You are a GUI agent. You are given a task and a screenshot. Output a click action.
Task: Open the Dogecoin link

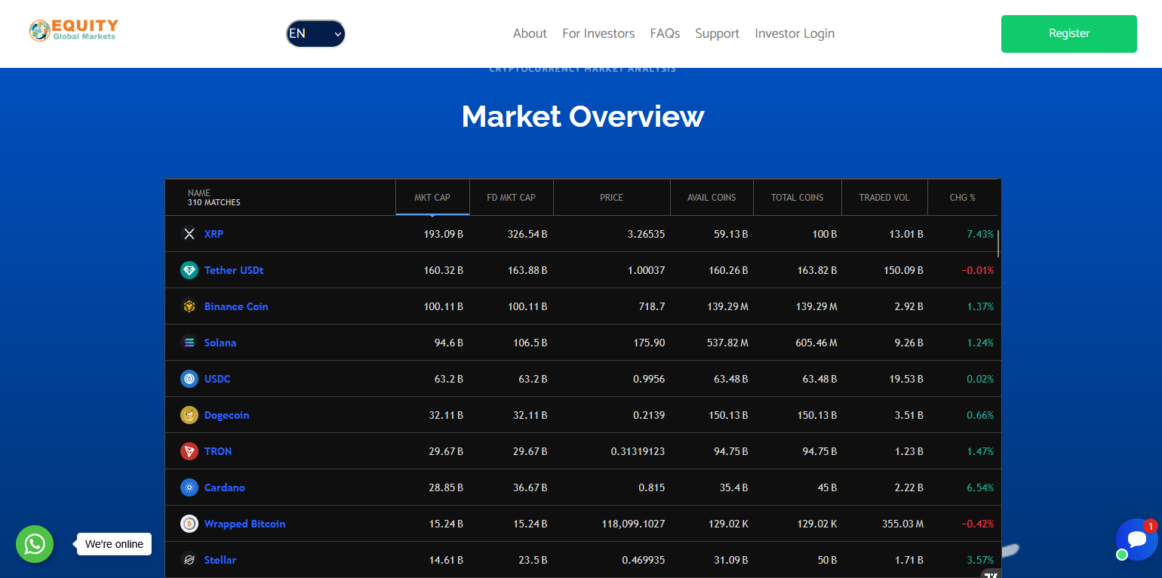[226, 415]
